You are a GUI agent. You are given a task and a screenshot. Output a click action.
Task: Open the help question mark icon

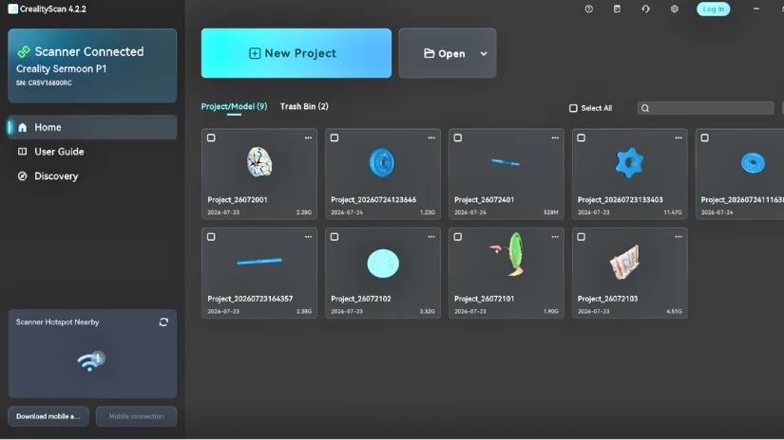588,9
